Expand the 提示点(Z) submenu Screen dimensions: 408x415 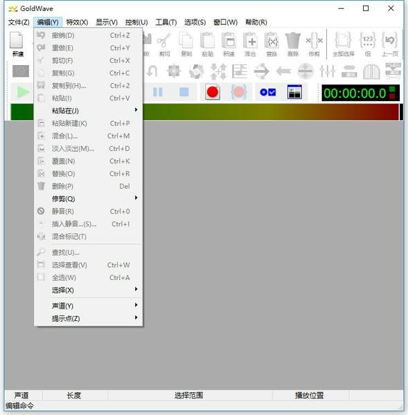point(88,318)
